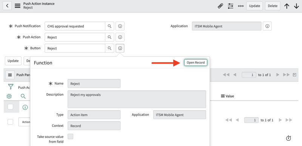Click lookup magnifier for Push Notification field

click(109, 26)
